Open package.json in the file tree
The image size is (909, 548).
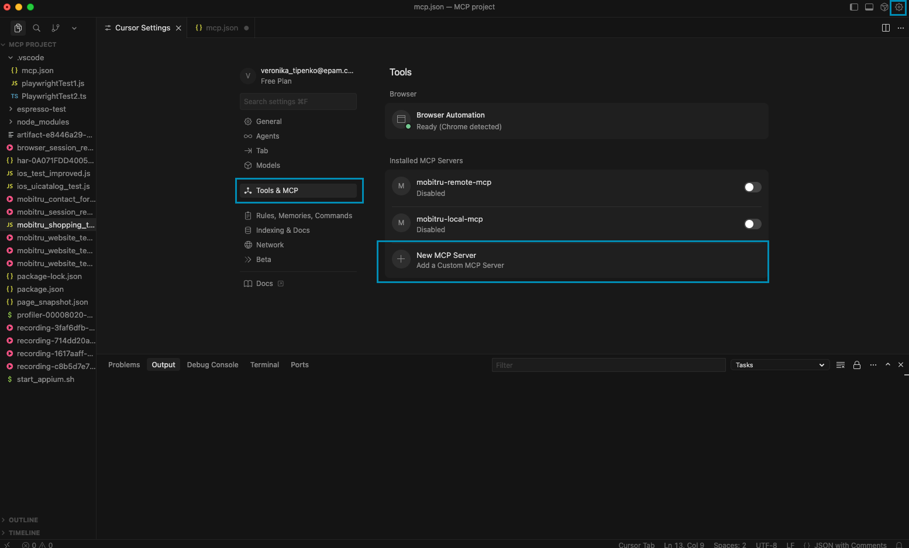(40, 289)
